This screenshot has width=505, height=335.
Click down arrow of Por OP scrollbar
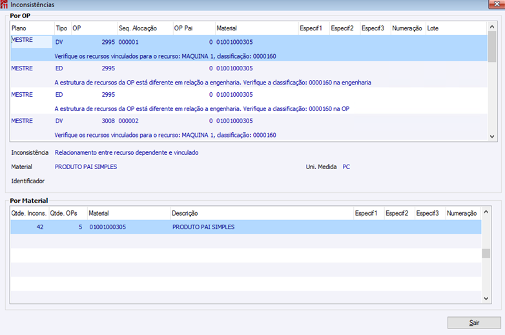click(492, 136)
